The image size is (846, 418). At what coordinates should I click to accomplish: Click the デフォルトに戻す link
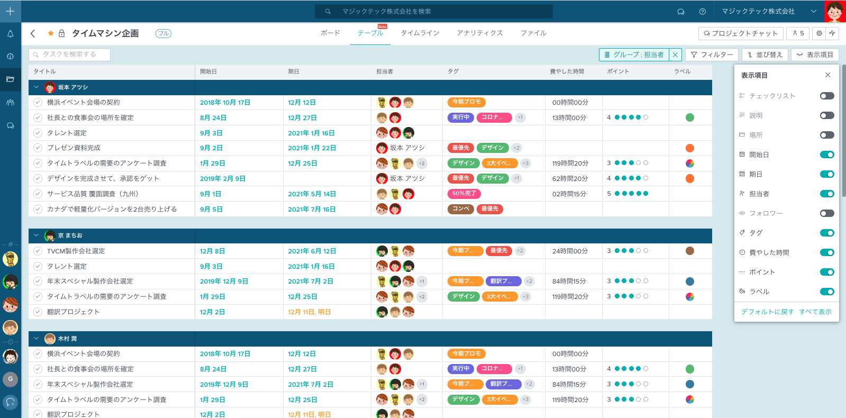767,312
